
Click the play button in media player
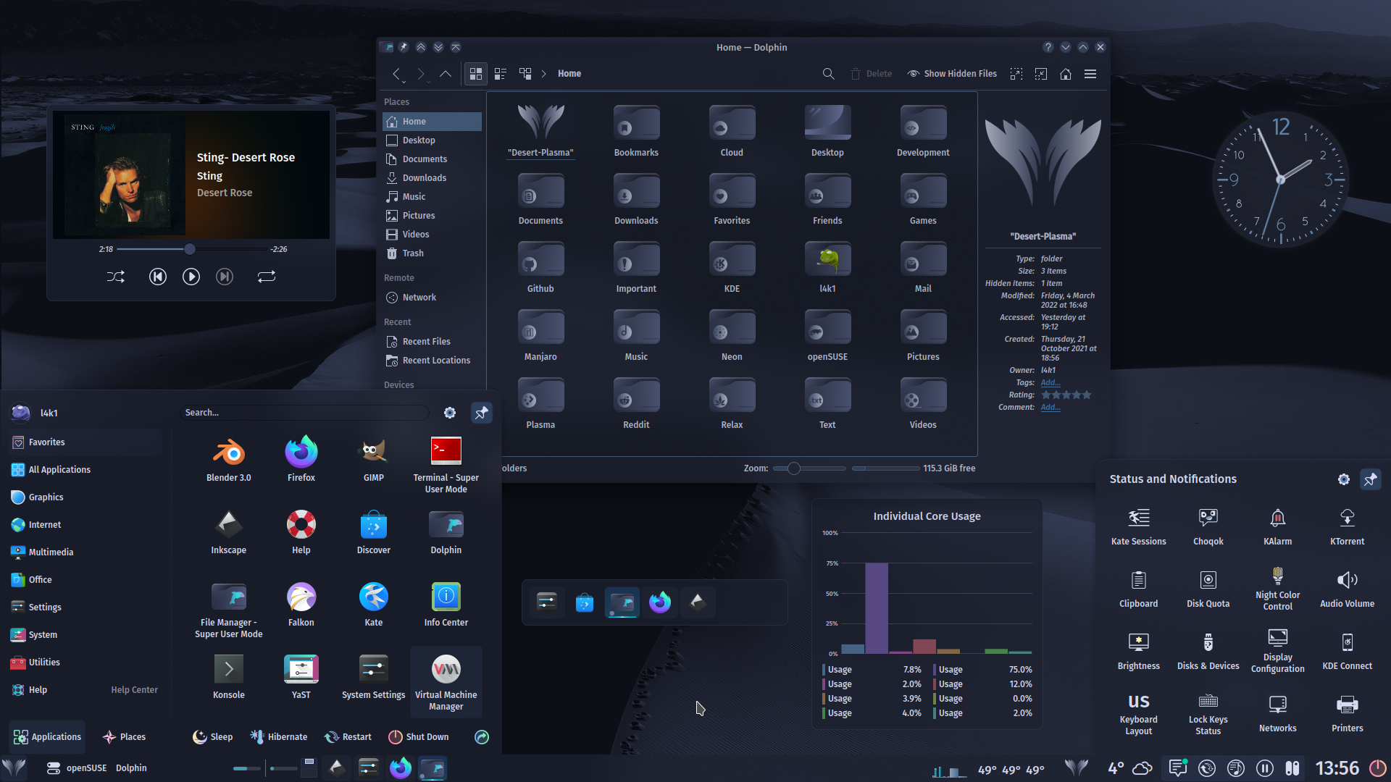(191, 277)
